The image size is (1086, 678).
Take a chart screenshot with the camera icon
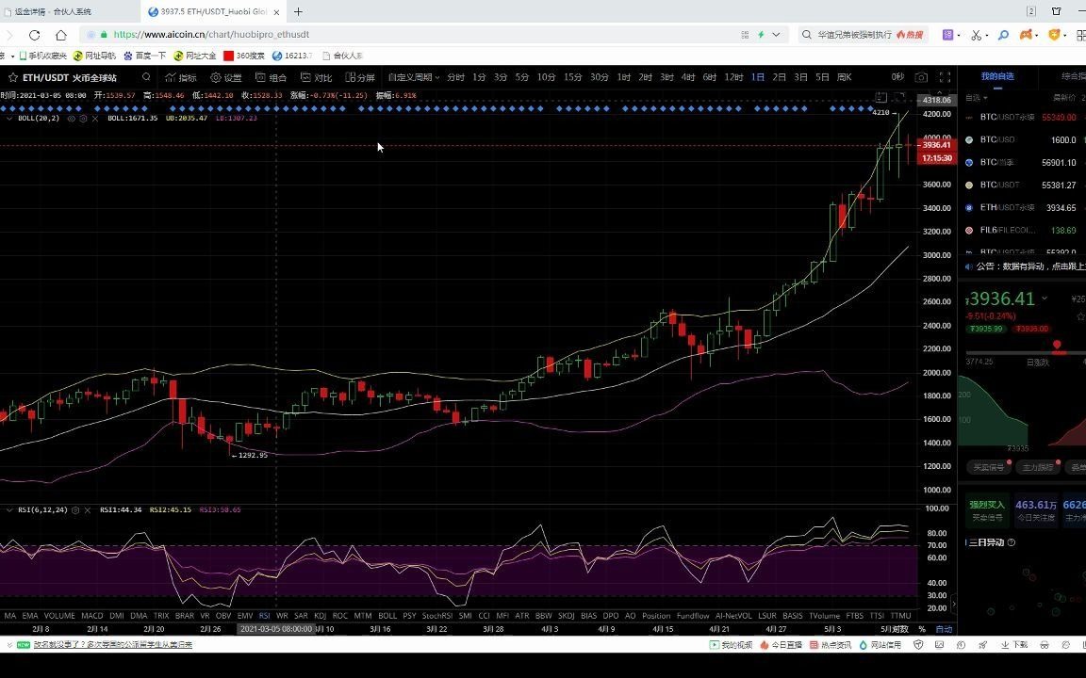[x=920, y=77]
